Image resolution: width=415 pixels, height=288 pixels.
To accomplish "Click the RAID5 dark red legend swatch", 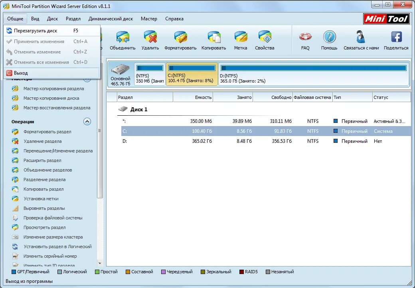I will click(241, 272).
